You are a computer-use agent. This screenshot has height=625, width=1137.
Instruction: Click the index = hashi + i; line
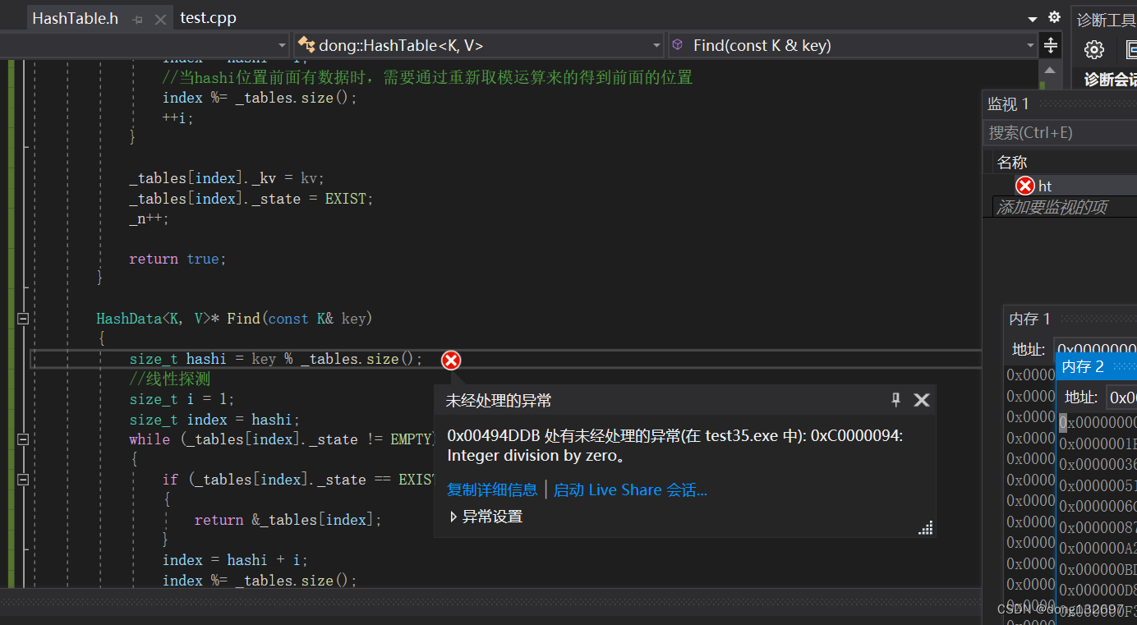coord(235,560)
